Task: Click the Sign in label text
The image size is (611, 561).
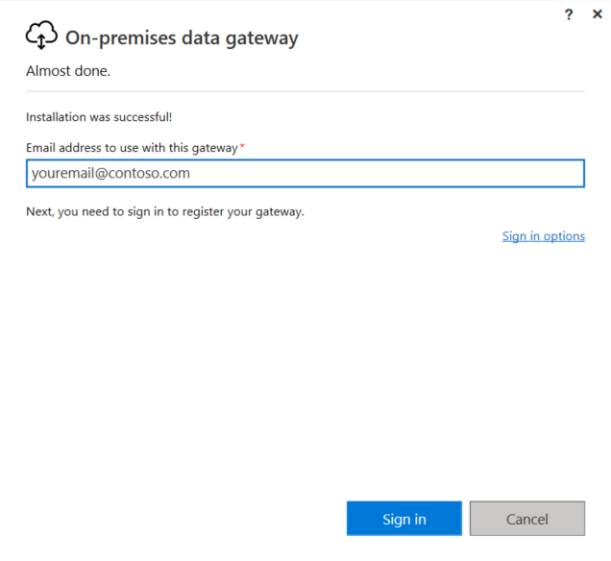Action: pos(403,519)
